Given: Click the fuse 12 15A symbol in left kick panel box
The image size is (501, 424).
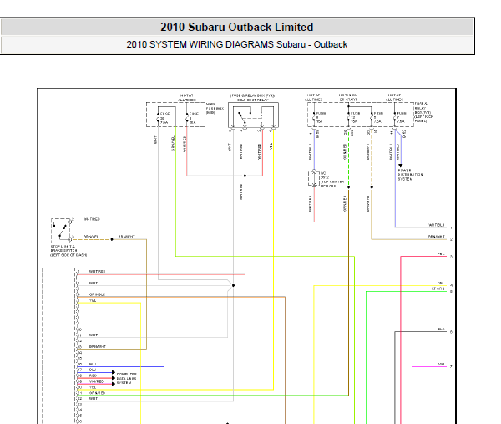Looking at the screenshot, I should (348, 117).
